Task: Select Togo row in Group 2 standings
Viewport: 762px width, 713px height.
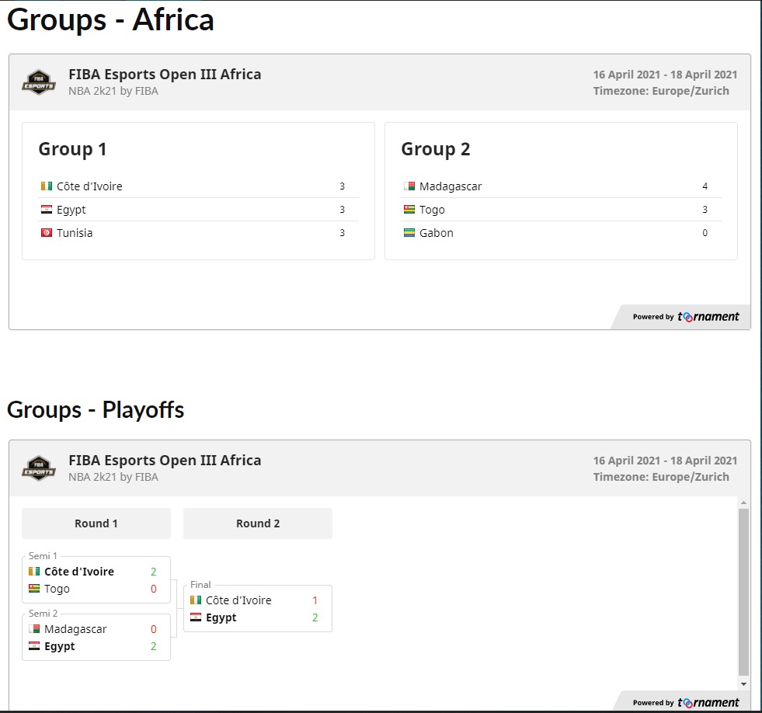Action: click(x=561, y=210)
